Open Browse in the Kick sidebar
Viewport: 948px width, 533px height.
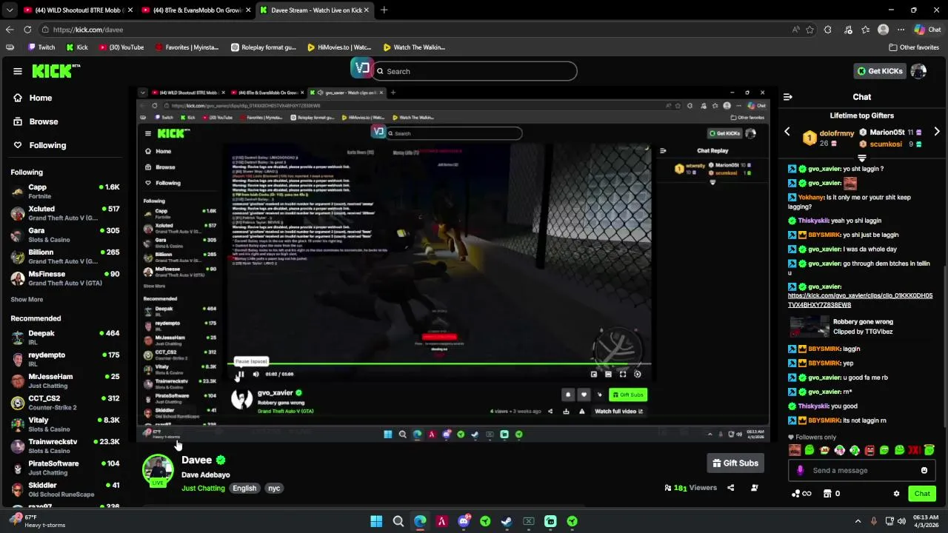[x=44, y=121]
